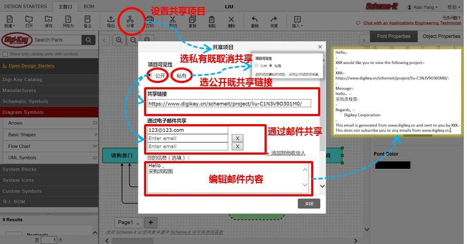The image size is (467, 244).
Task: Open the Manufacturers section
Action: tap(49, 90)
